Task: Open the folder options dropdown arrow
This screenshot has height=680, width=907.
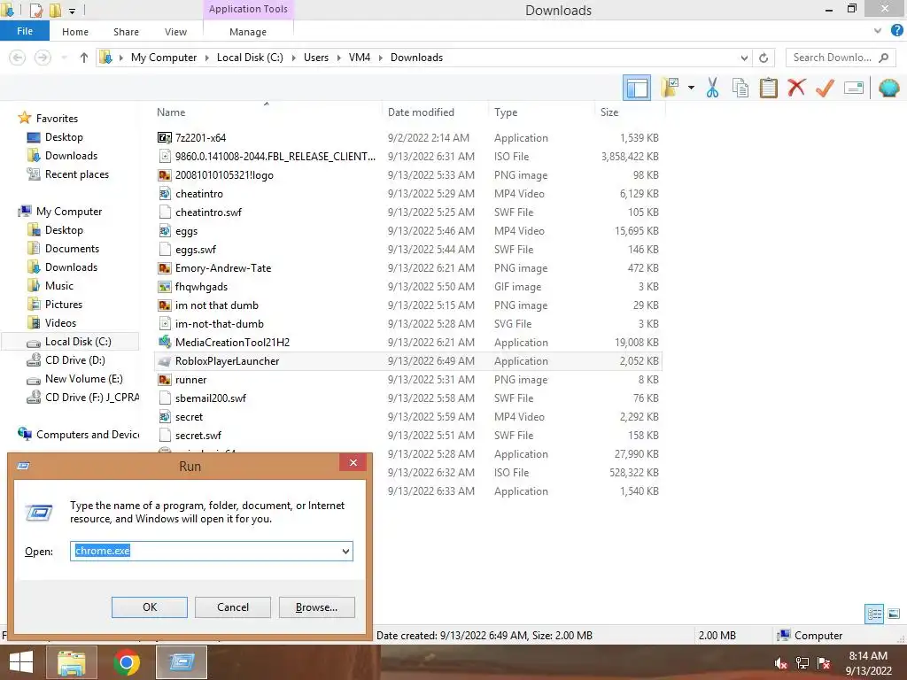Action: pyautogui.click(x=691, y=88)
